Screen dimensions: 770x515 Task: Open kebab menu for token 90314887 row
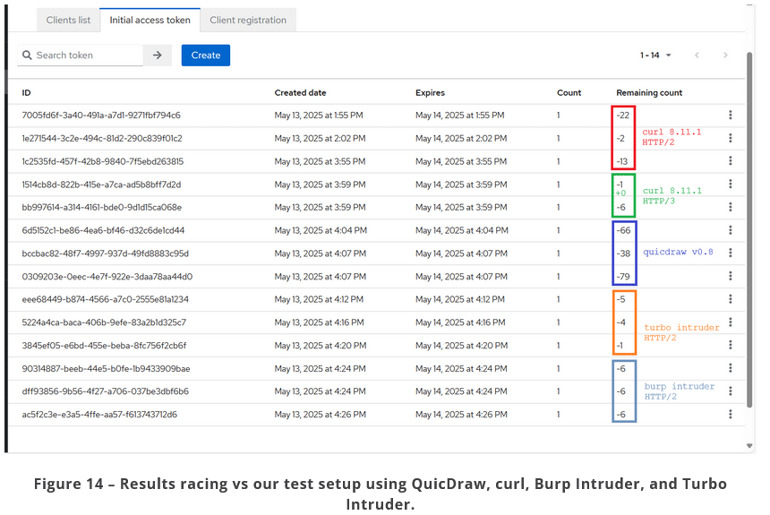(x=731, y=368)
